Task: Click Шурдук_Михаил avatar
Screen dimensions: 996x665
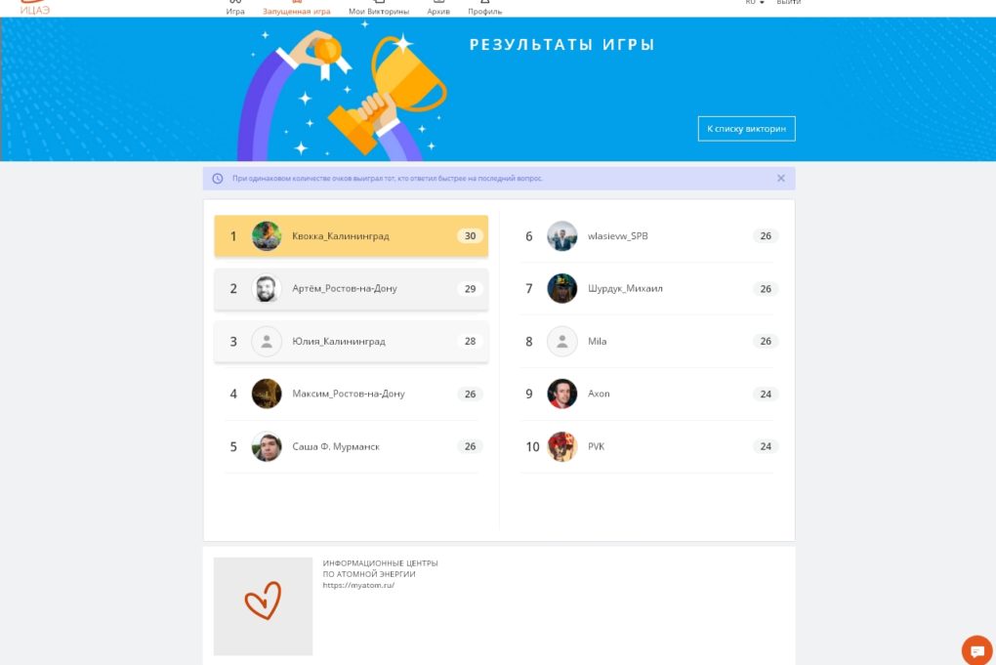Action: [x=562, y=288]
